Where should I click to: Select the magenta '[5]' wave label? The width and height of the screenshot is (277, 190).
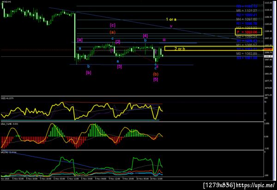(156, 79)
